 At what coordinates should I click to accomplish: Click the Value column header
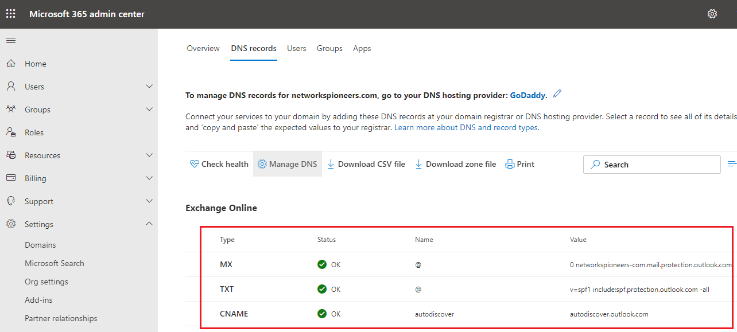(x=578, y=240)
